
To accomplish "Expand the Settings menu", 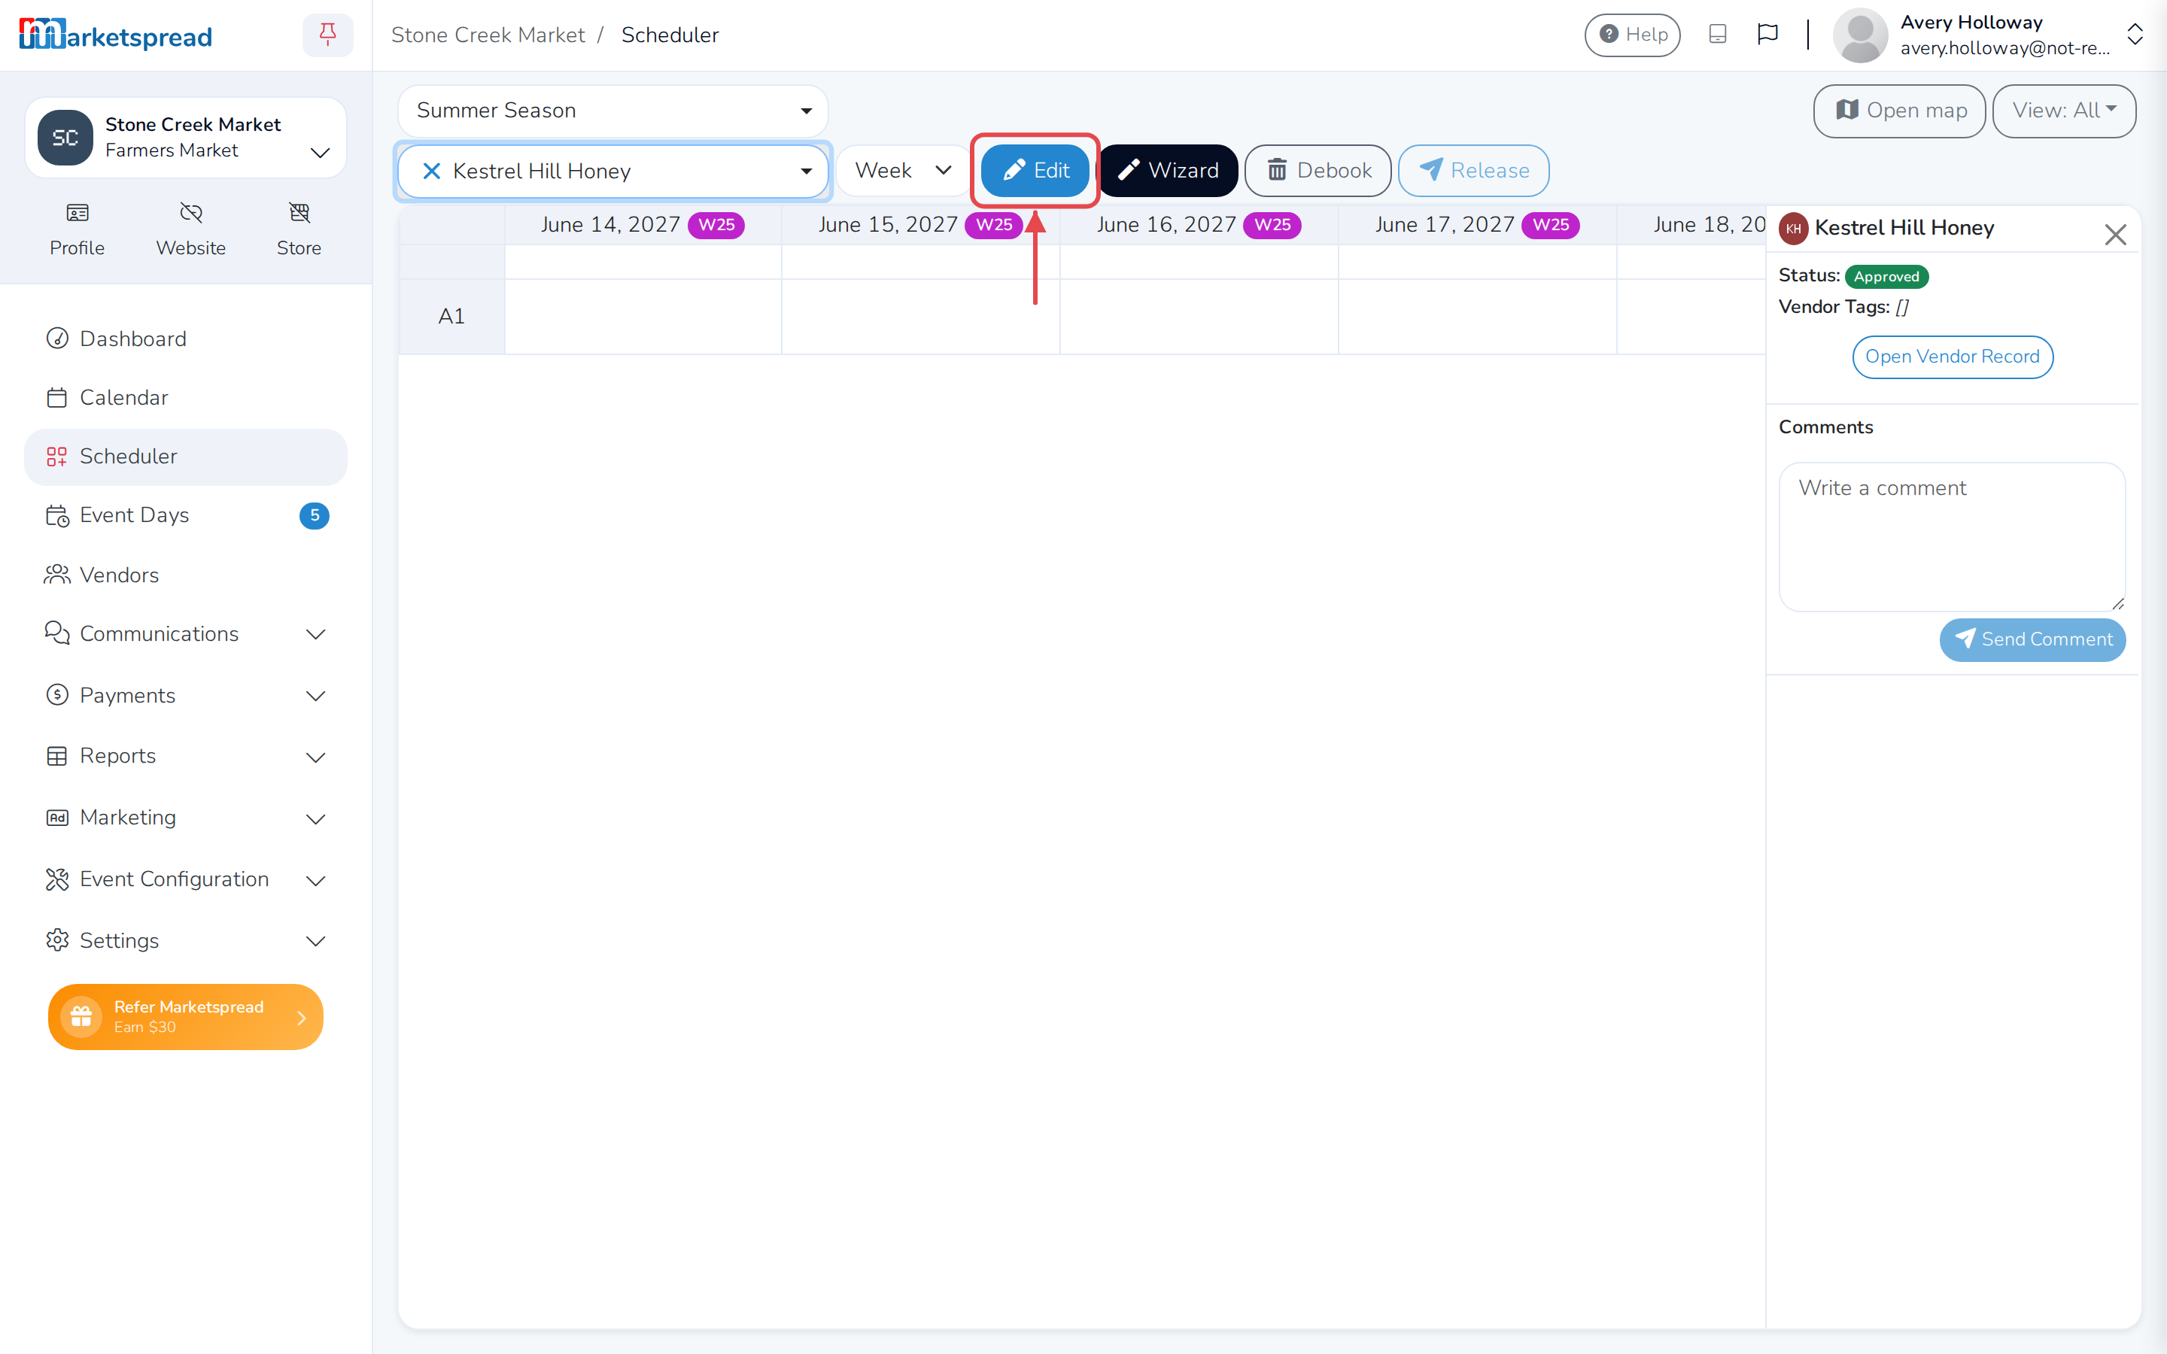I will click(x=185, y=940).
